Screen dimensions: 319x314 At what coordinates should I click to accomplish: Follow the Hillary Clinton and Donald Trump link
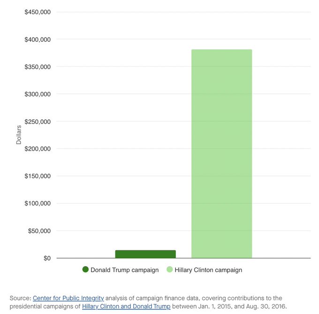pos(126,306)
